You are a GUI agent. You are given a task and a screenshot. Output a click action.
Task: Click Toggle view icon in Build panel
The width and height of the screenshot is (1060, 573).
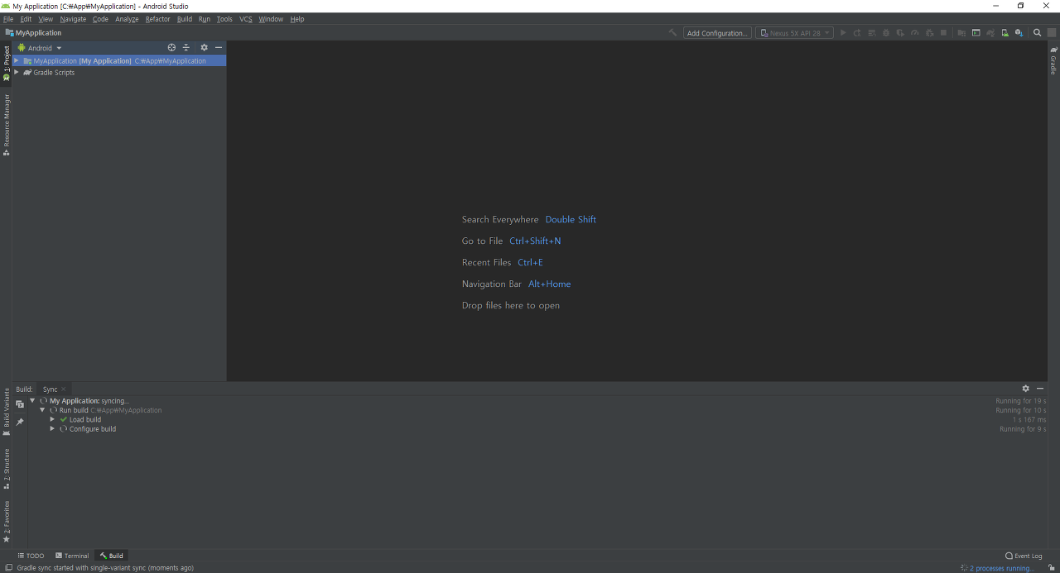[20, 404]
